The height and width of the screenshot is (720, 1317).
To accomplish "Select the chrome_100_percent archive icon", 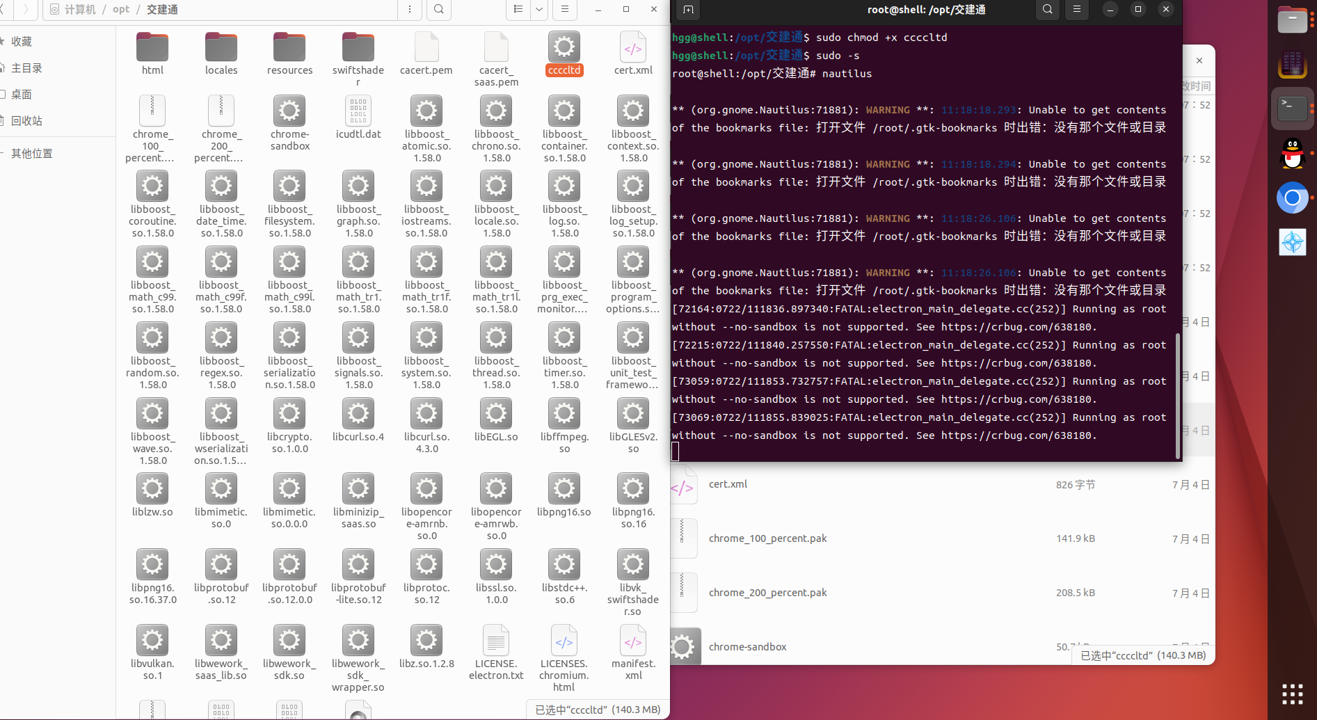I will click(x=152, y=111).
